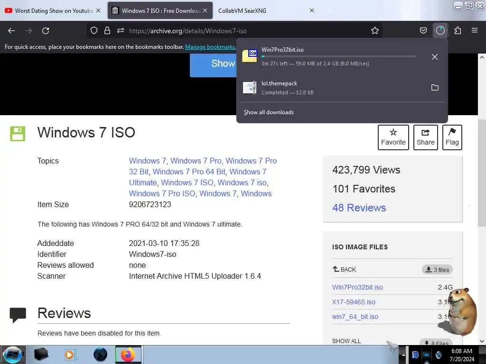
Task: Click the blue Show button
Action: 213,64
